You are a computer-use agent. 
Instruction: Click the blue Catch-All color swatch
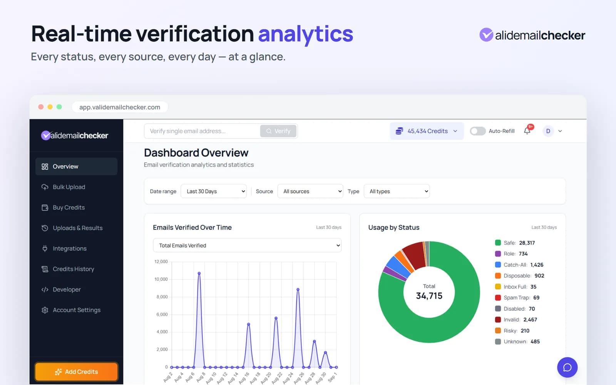tap(498, 265)
